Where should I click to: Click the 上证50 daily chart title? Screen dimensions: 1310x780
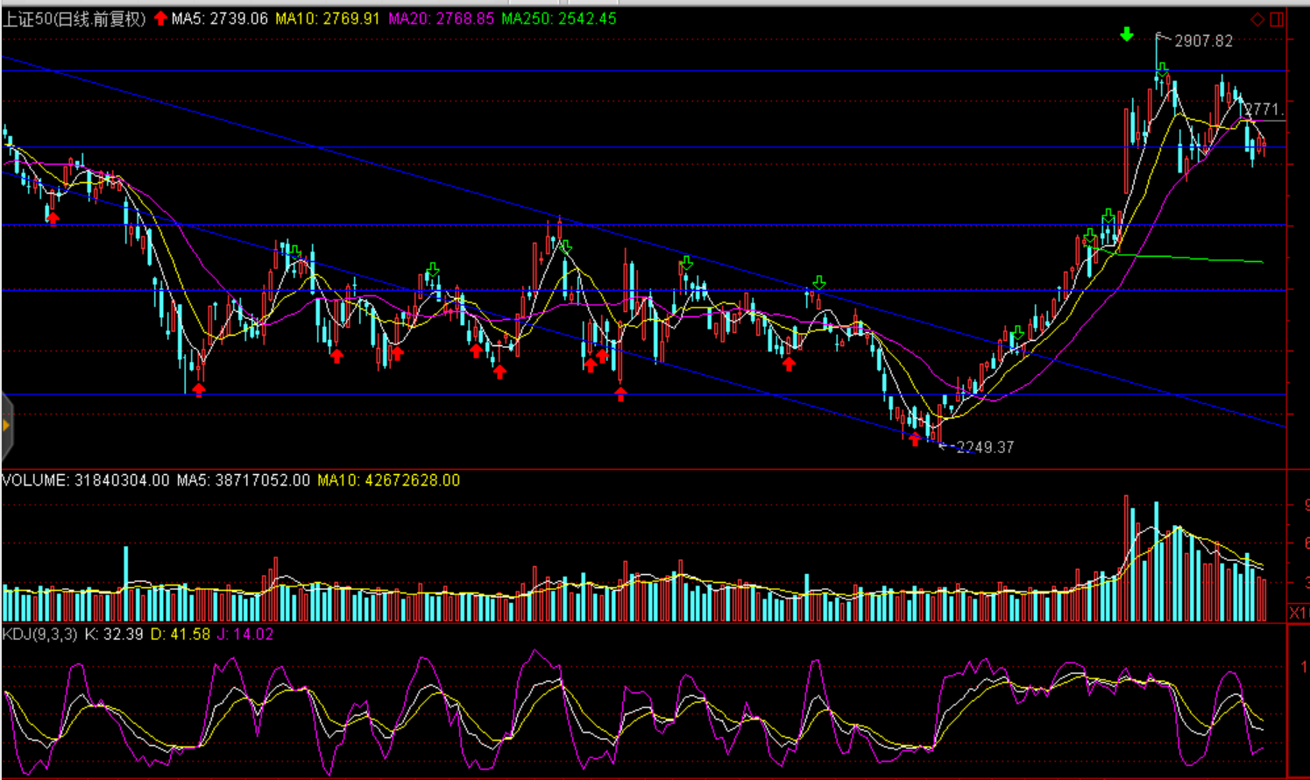click(x=74, y=19)
